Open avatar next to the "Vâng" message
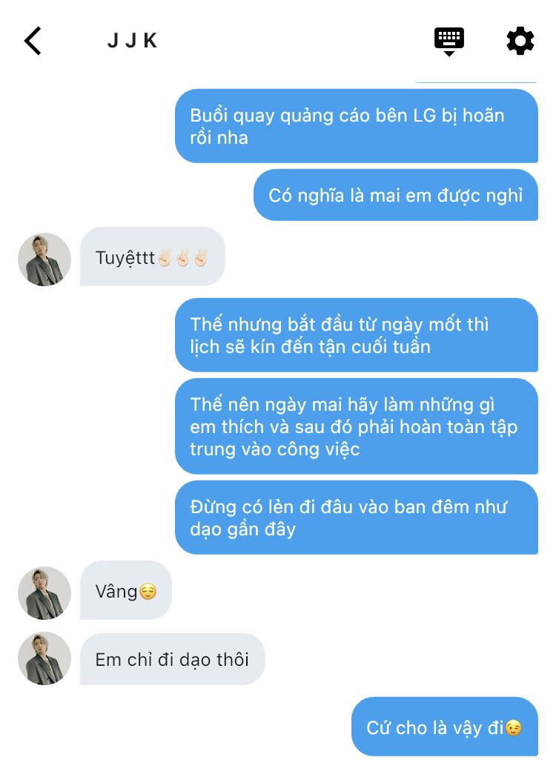The image size is (556, 763). 44,592
